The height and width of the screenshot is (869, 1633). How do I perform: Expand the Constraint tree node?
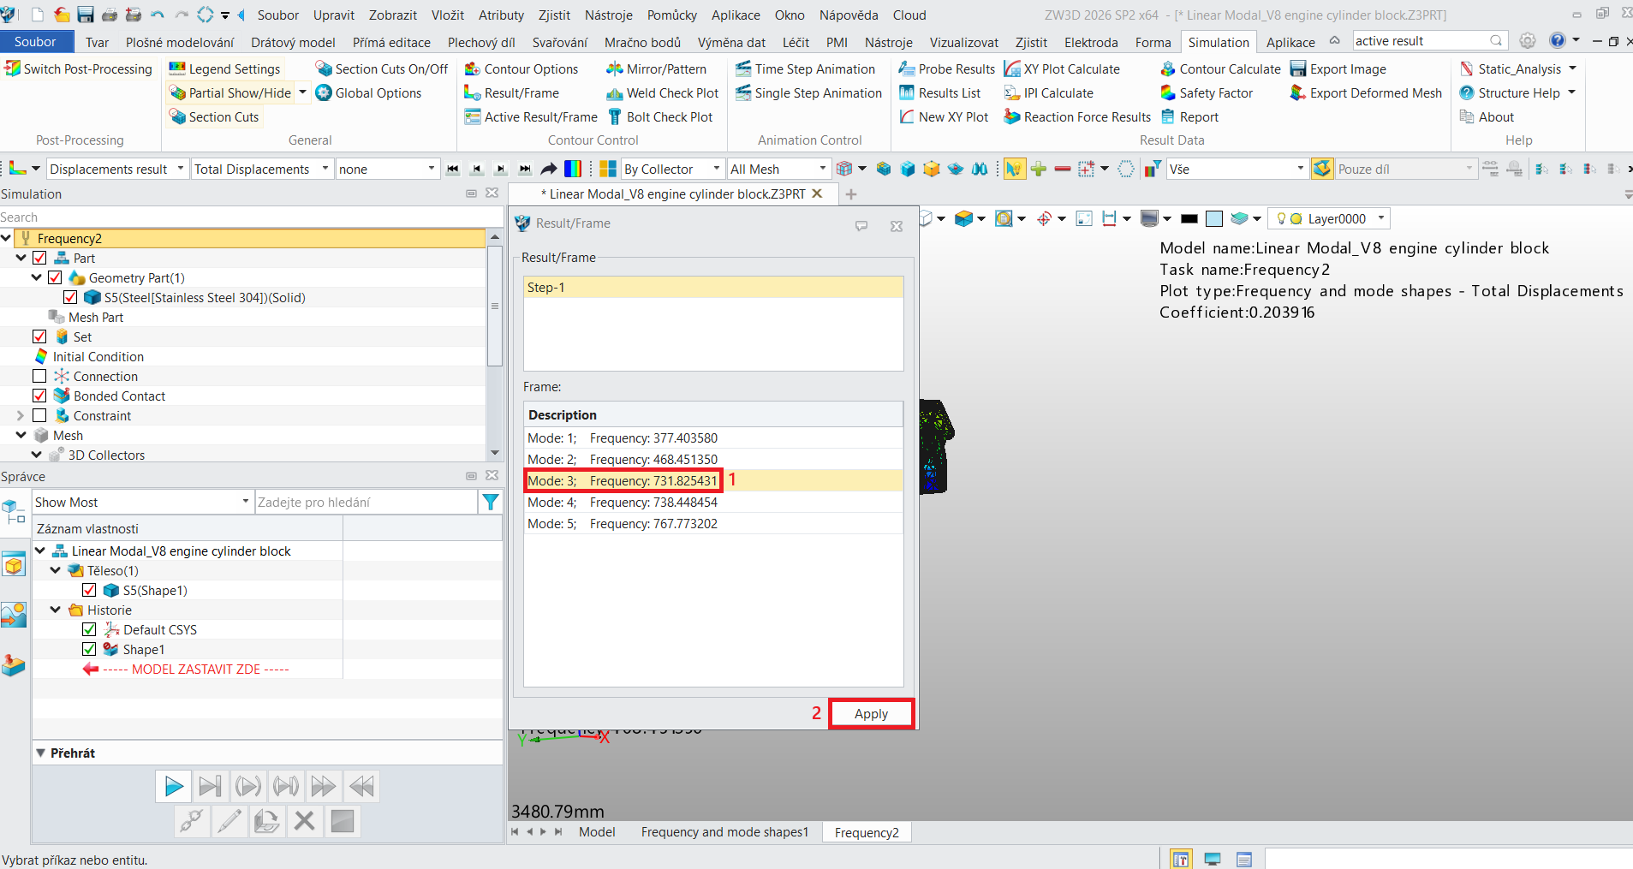point(21,415)
